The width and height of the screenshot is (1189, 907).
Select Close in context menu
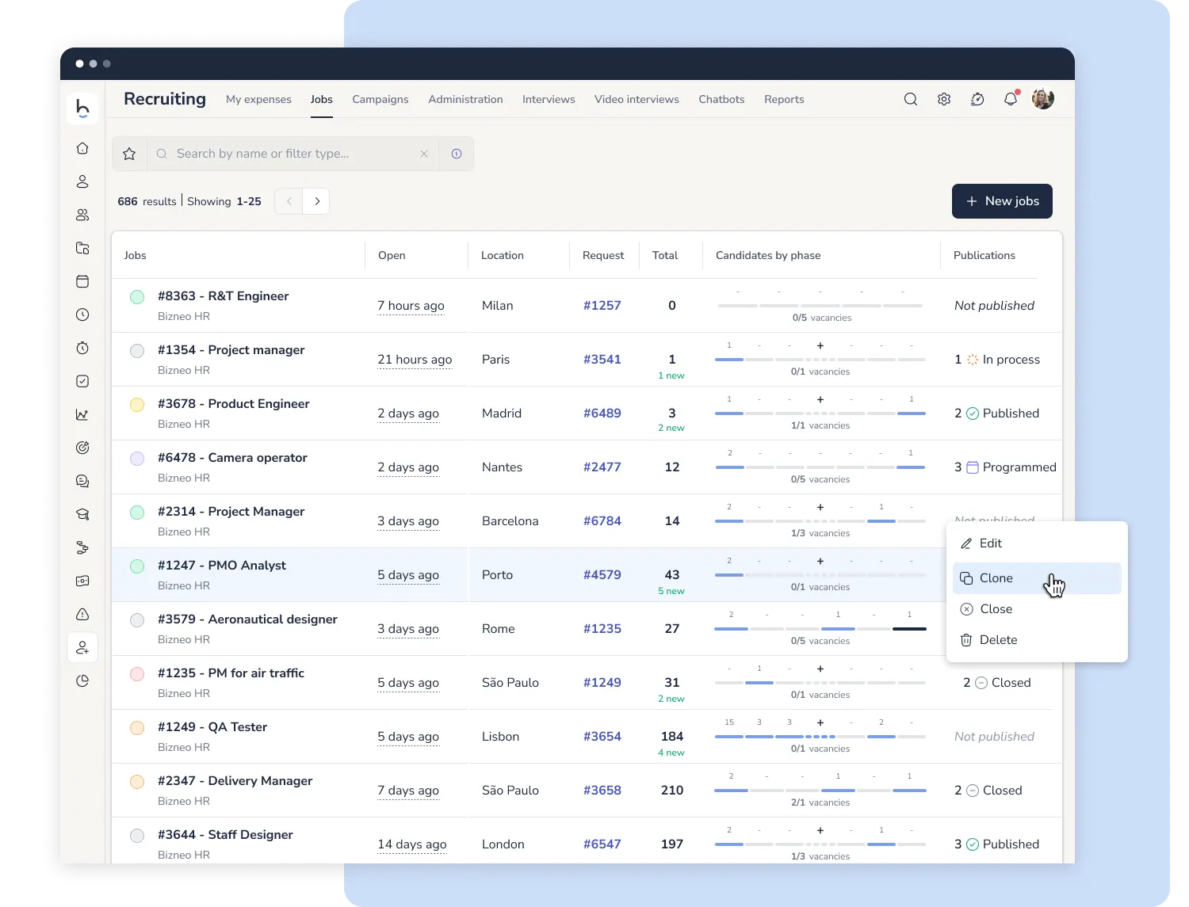coord(1037,609)
